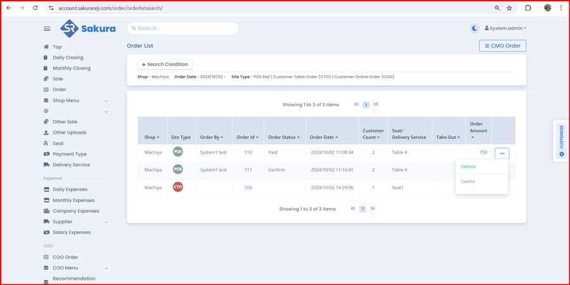The width and height of the screenshot is (570, 285).
Task: Open the Customize side panel
Action: coord(561,141)
